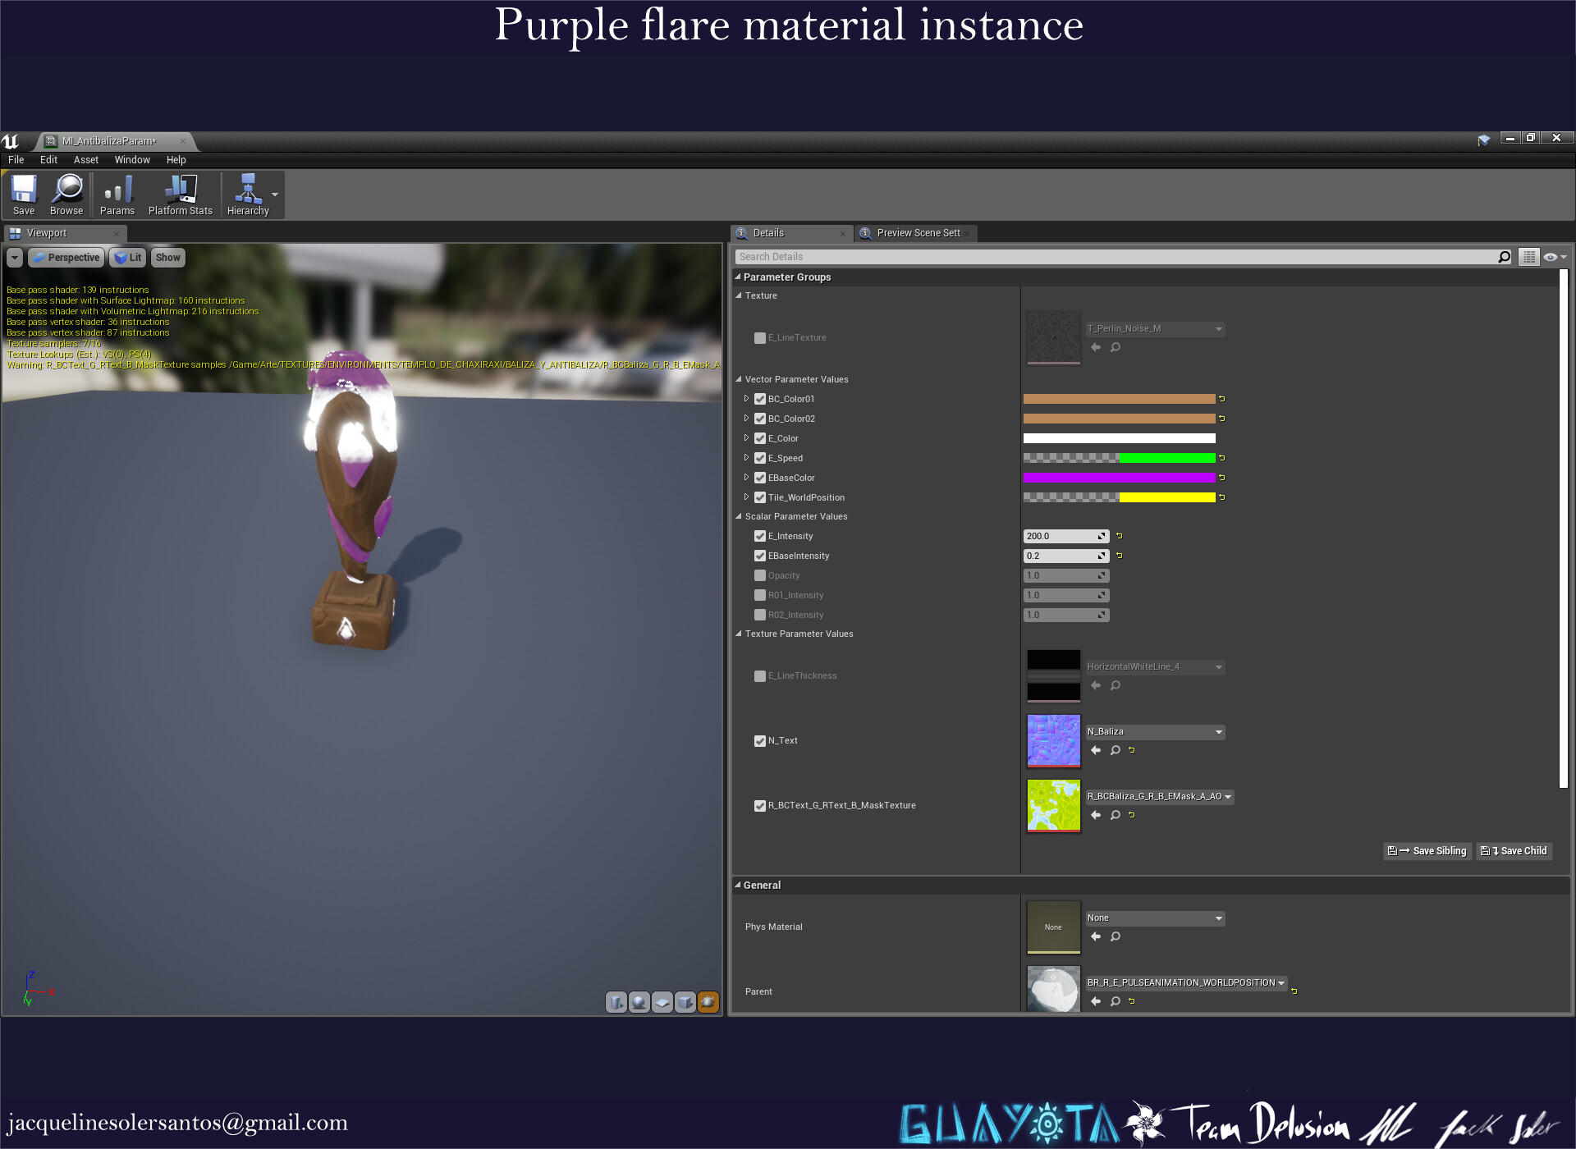Choose the cylinder preview shape
The image size is (1576, 1149).
click(x=616, y=1002)
